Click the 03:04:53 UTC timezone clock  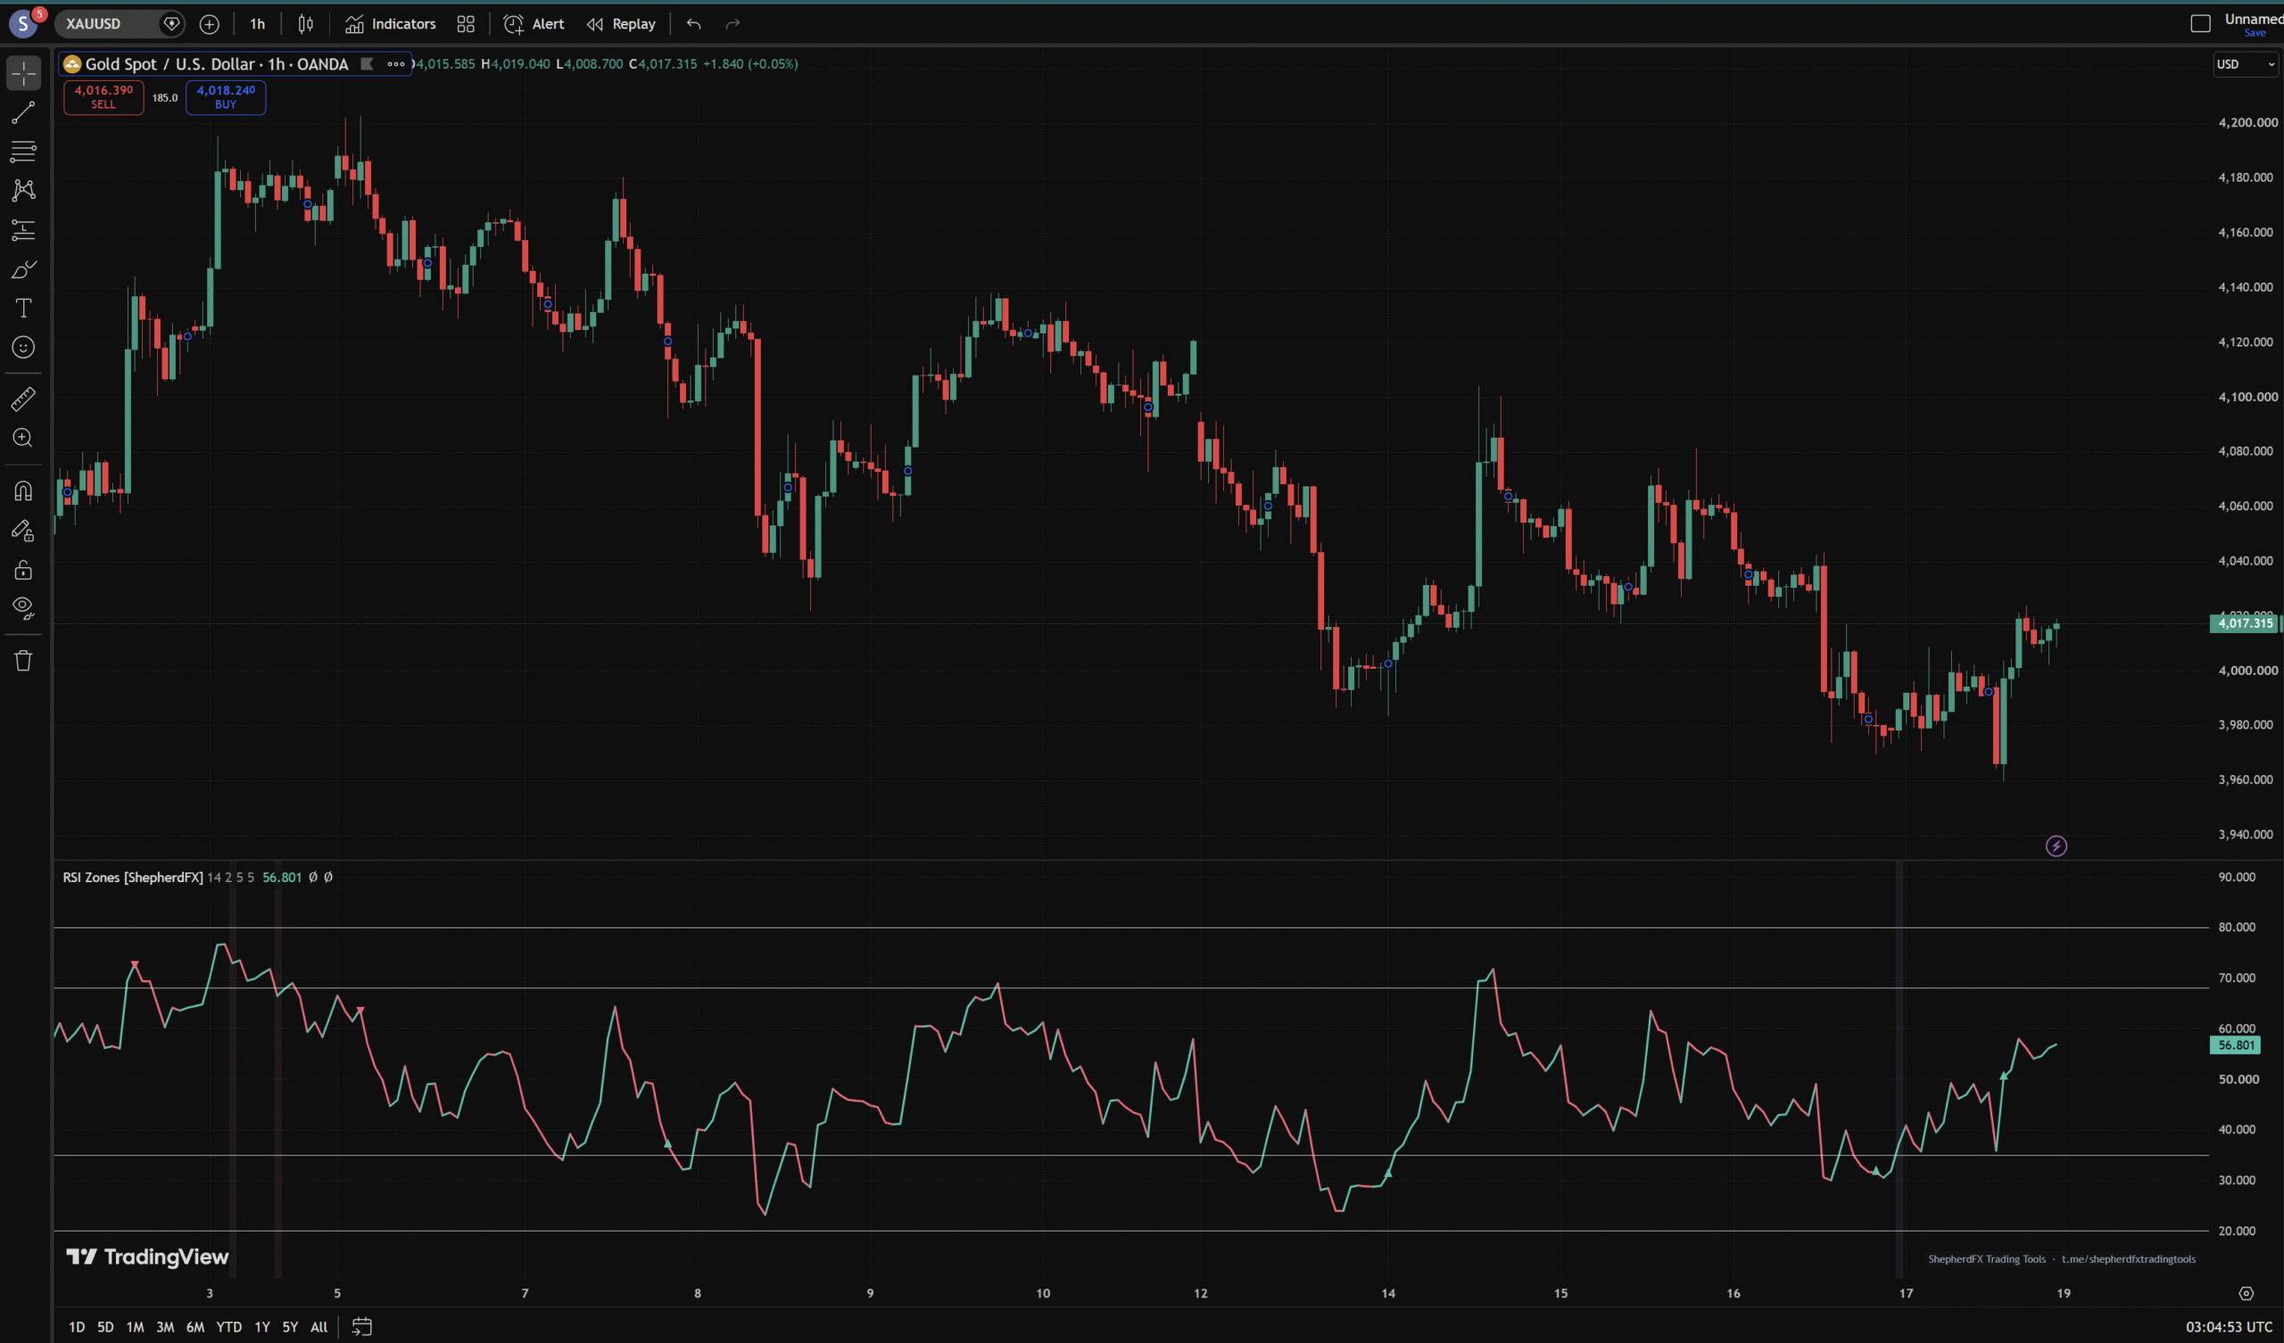coord(2229,1327)
